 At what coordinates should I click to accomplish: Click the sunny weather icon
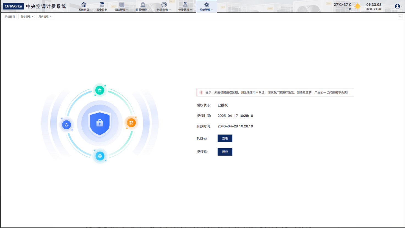pyautogui.click(x=357, y=6)
